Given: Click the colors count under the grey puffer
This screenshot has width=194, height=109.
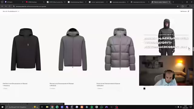Looking at the screenshot, I should pos(100,88).
